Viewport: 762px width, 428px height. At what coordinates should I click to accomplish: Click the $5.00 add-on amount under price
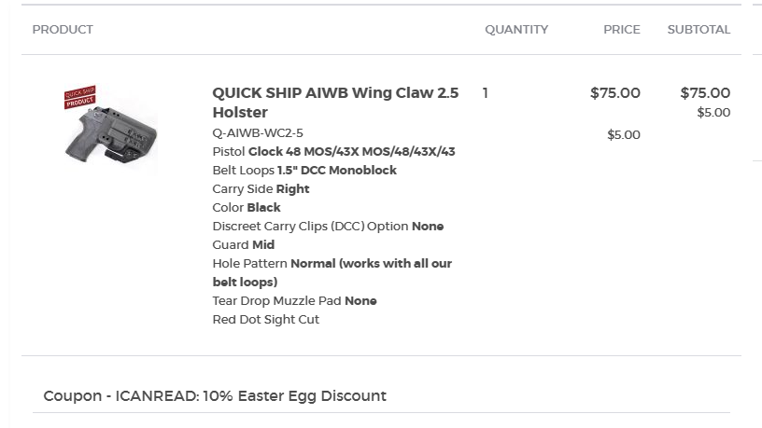tap(624, 135)
